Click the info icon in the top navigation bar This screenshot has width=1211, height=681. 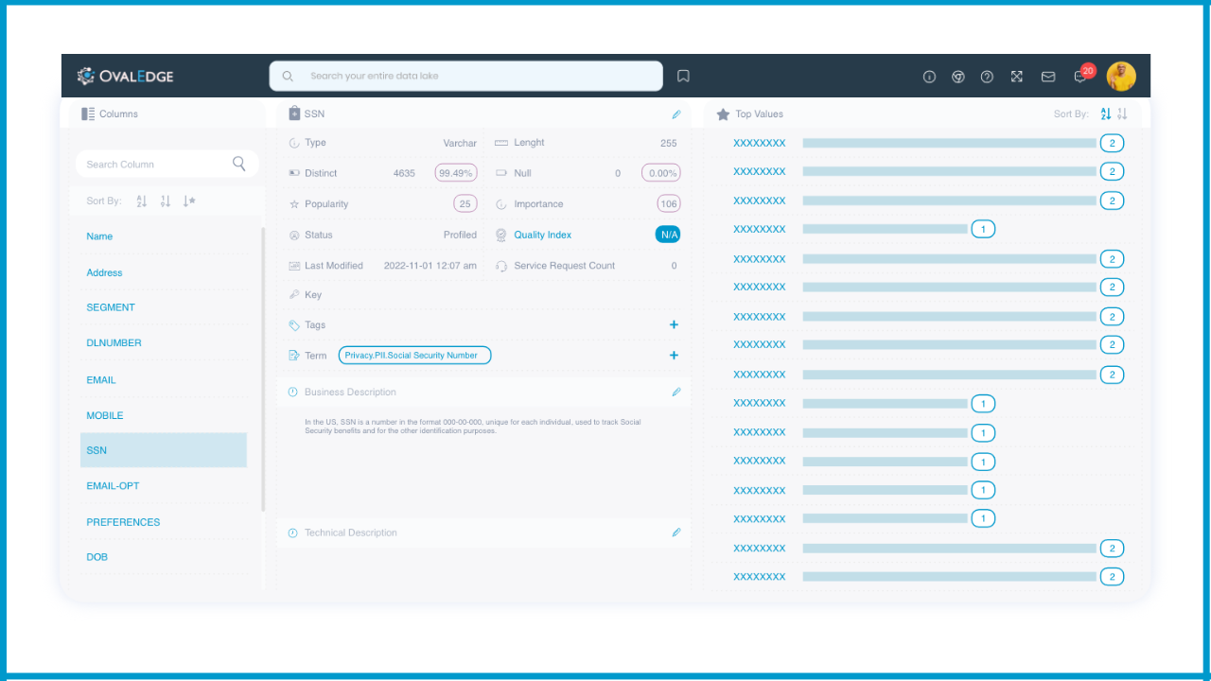(x=929, y=77)
